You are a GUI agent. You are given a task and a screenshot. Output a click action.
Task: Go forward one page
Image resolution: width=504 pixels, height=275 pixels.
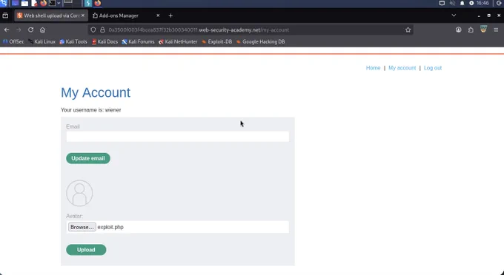tap(19, 30)
